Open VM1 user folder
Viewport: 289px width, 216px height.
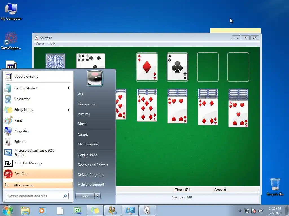tap(81, 94)
